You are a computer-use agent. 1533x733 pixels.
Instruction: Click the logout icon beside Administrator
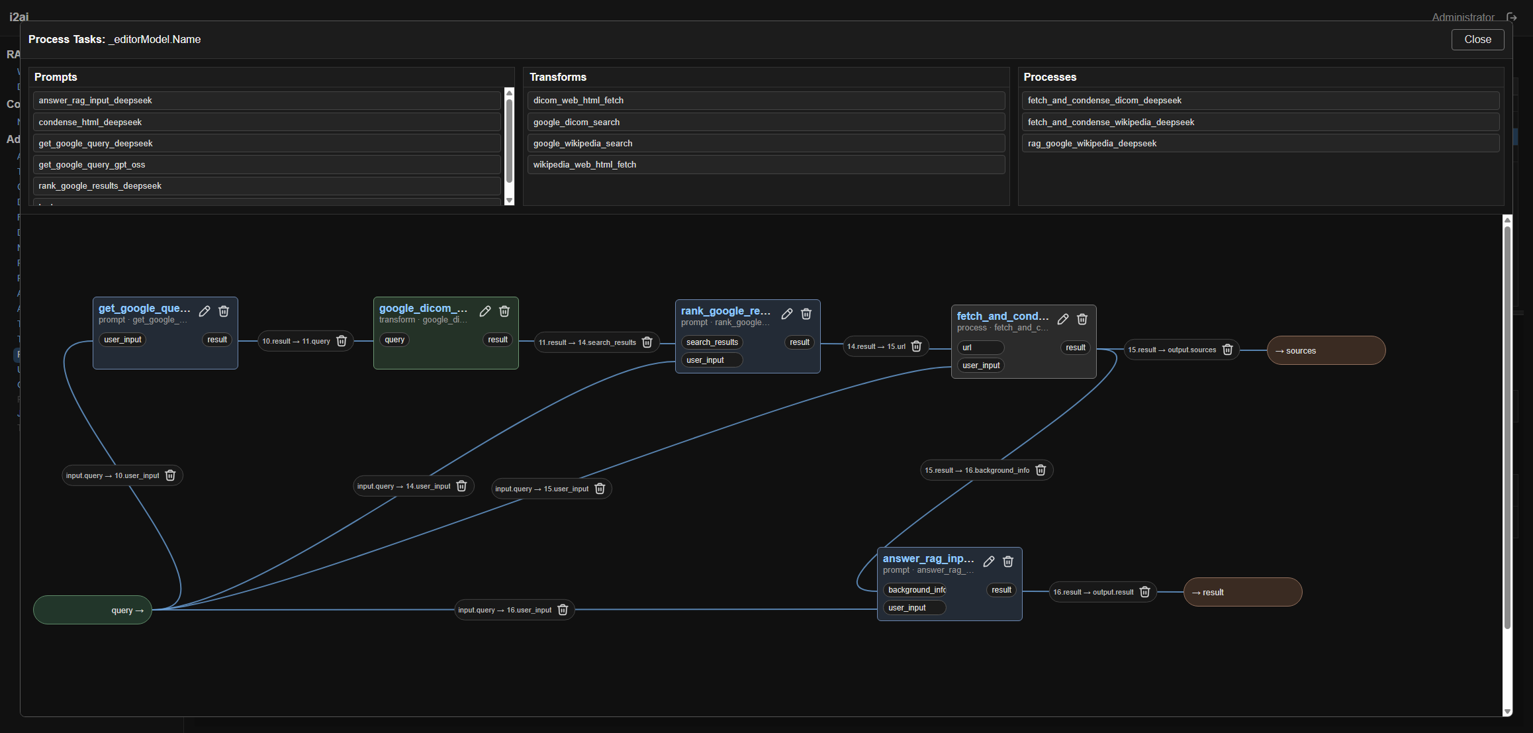click(1512, 17)
